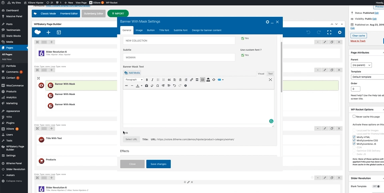This screenshot has height=193, width=384.
Task: Open special character Omega picker
Action: pos(158,86)
